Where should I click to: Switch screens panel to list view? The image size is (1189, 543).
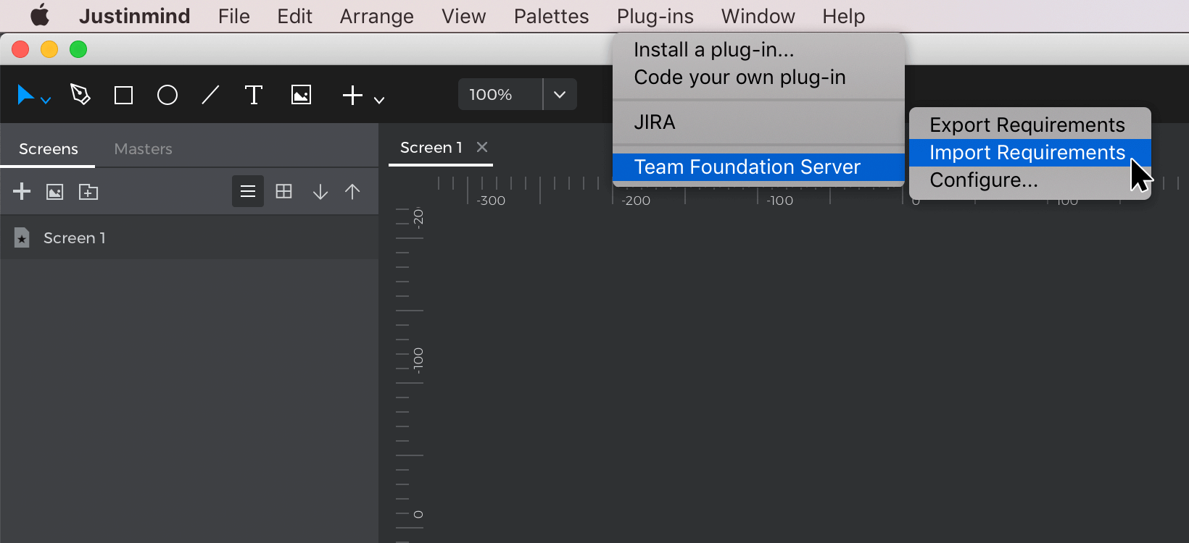click(x=248, y=191)
